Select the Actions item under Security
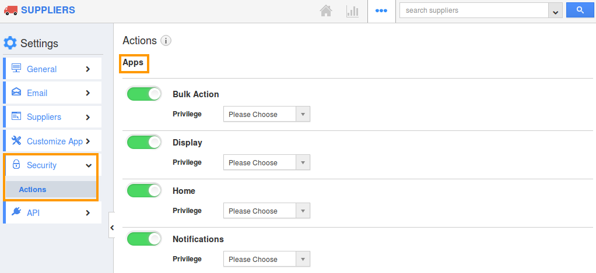The image size is (596, 273). tap(33, 189)
